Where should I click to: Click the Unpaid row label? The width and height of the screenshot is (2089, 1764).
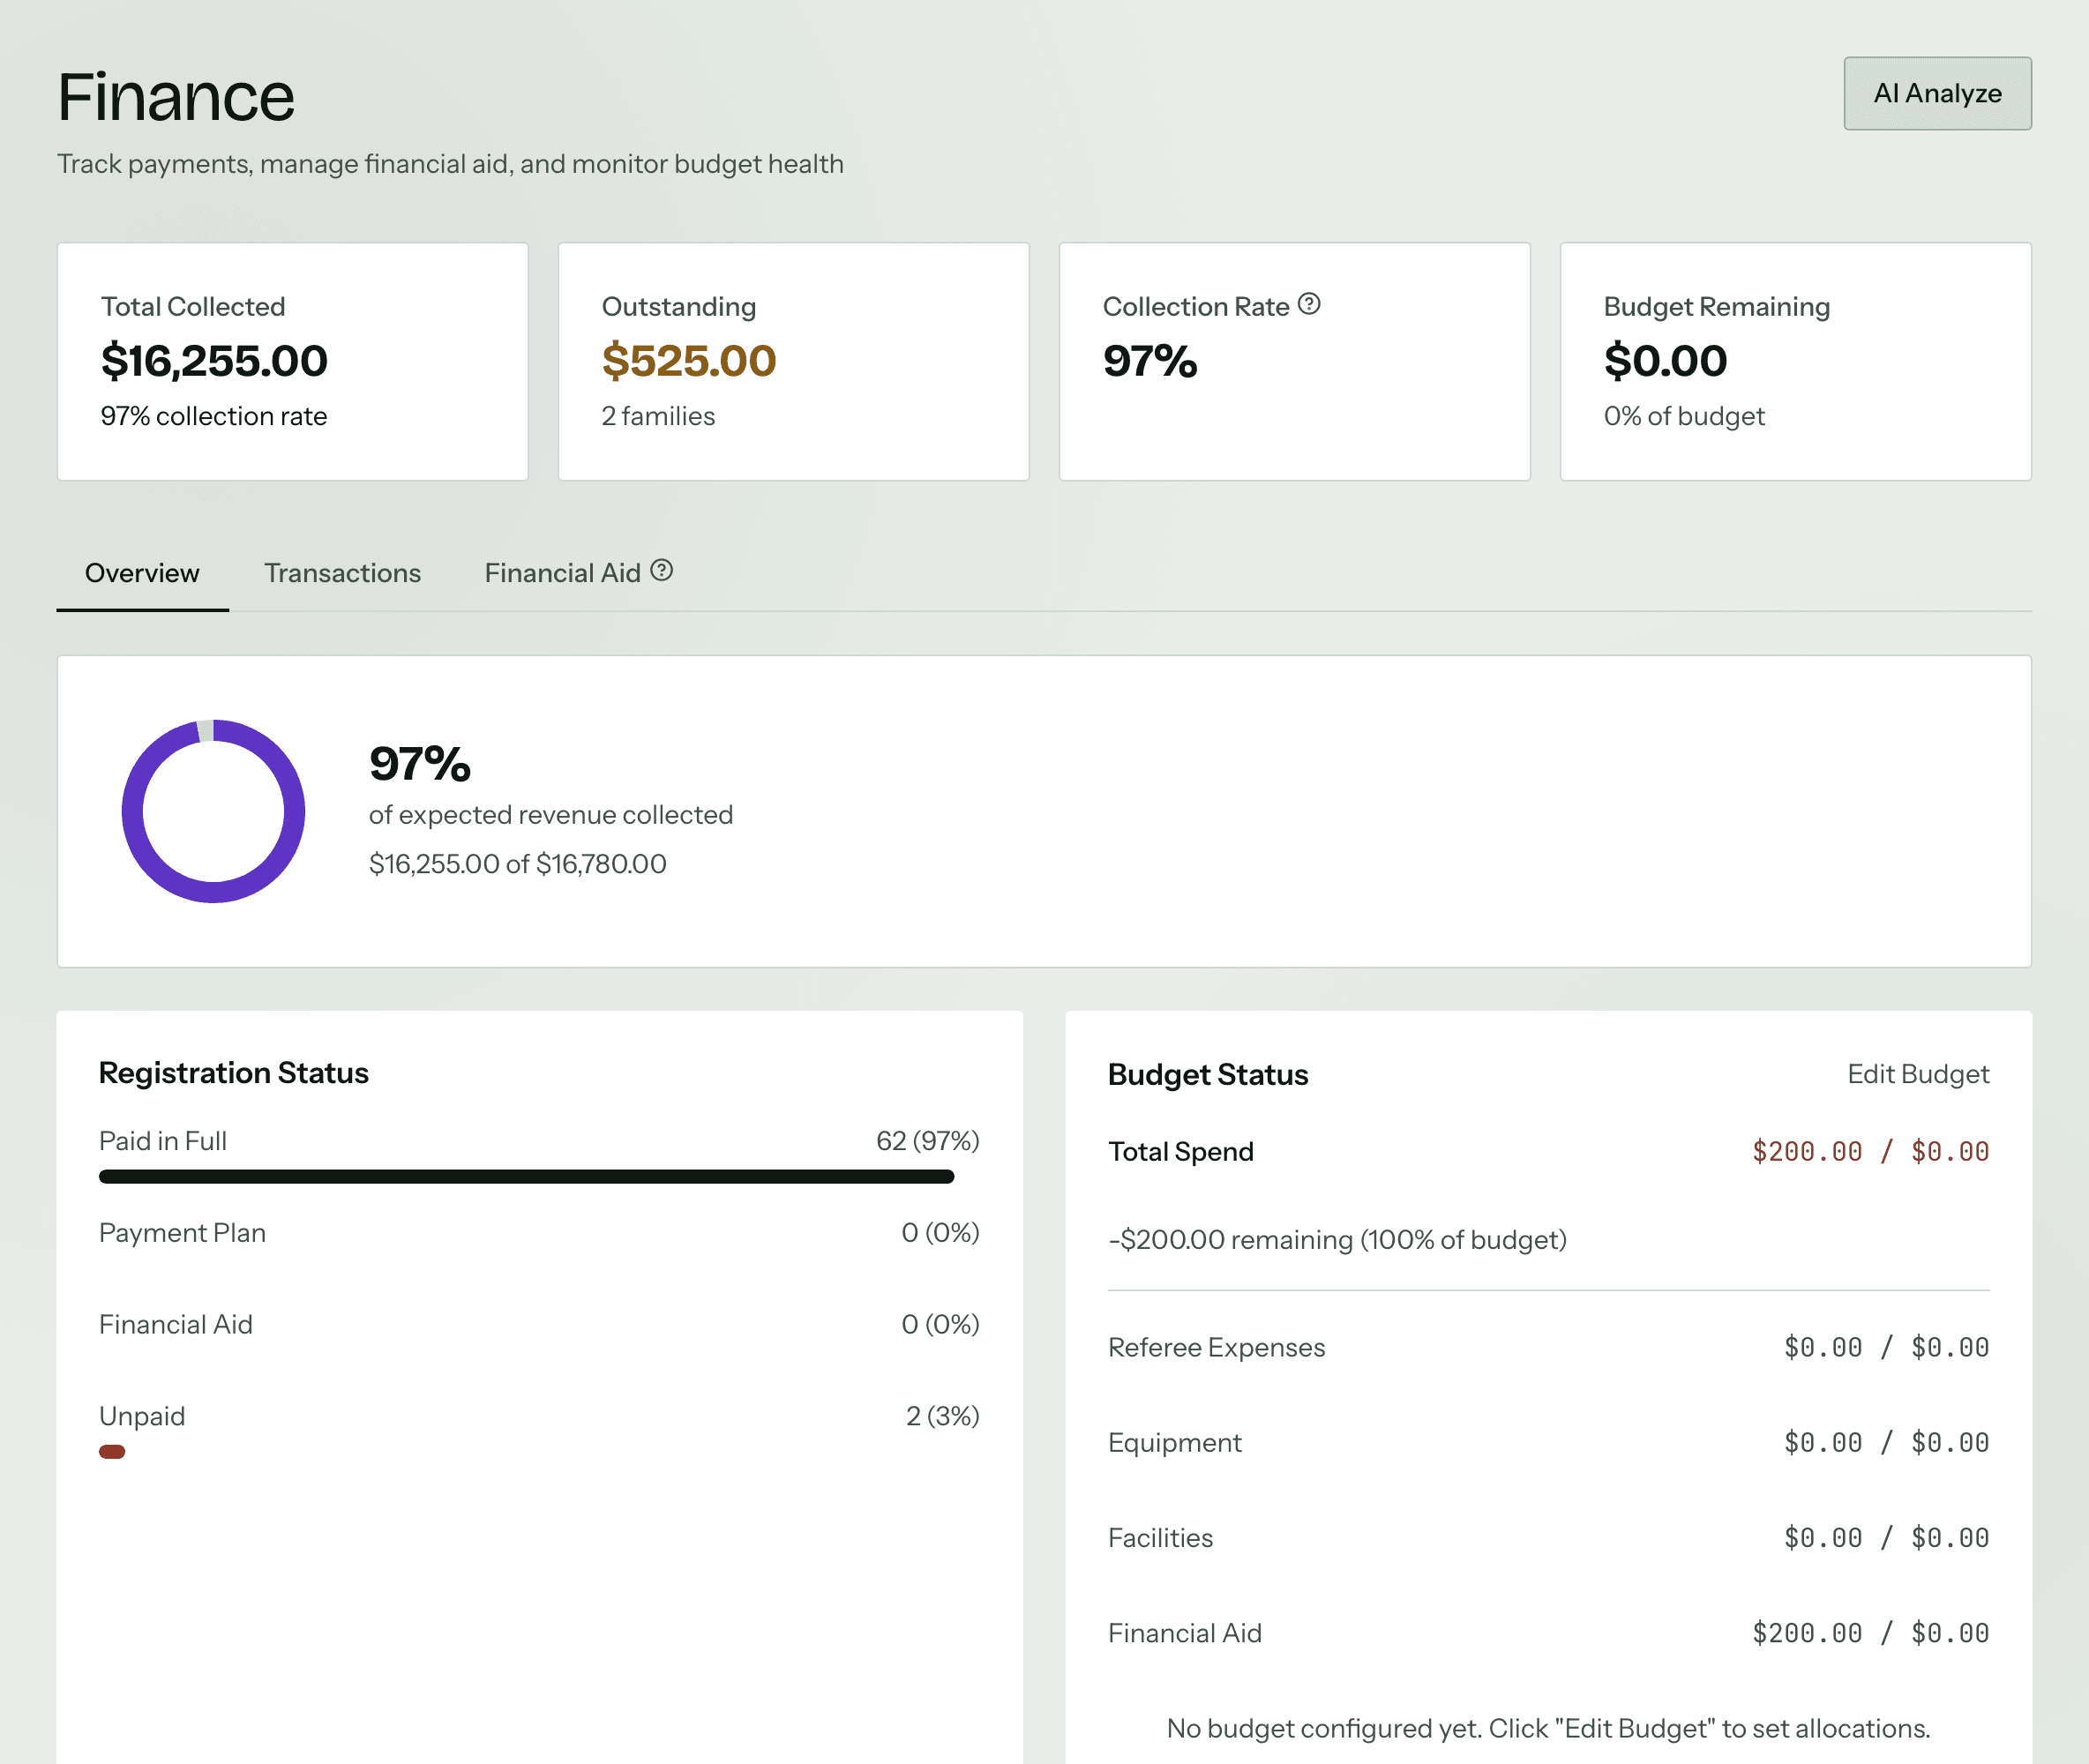142,1417
